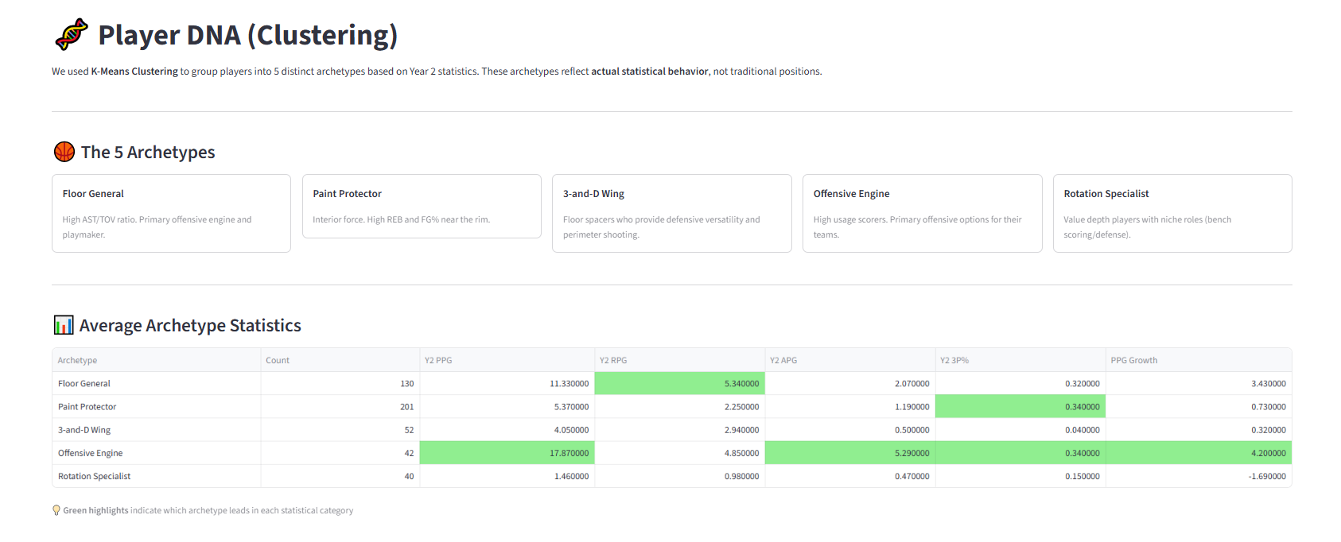Image resolution: width=1341 pixels, height=542 pixels.
Task: Select the Paint Protector archetype card
Action: (x=422, y=206)
